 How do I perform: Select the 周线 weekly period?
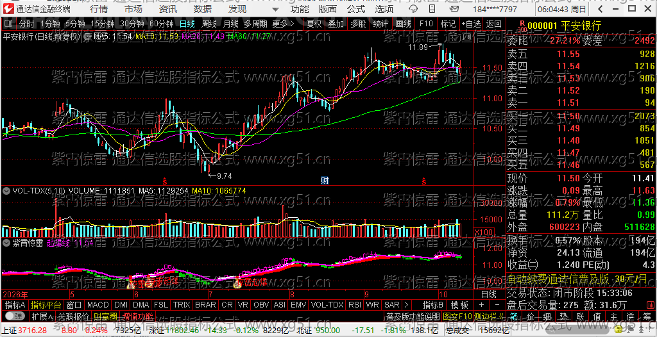coord(209,24)
